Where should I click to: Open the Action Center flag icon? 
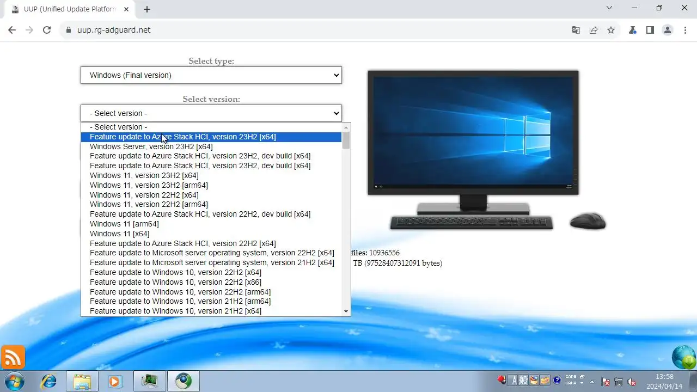tap(605, 382)
